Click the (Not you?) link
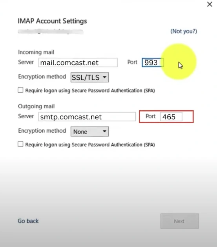217x247 pixels. coord(184,31)
